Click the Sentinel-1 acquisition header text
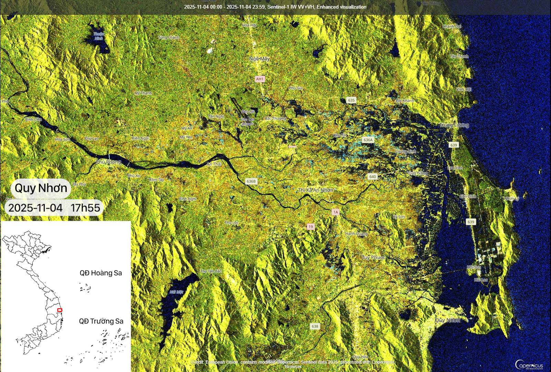This screenshot has width=551, height=372. [275, 7]
